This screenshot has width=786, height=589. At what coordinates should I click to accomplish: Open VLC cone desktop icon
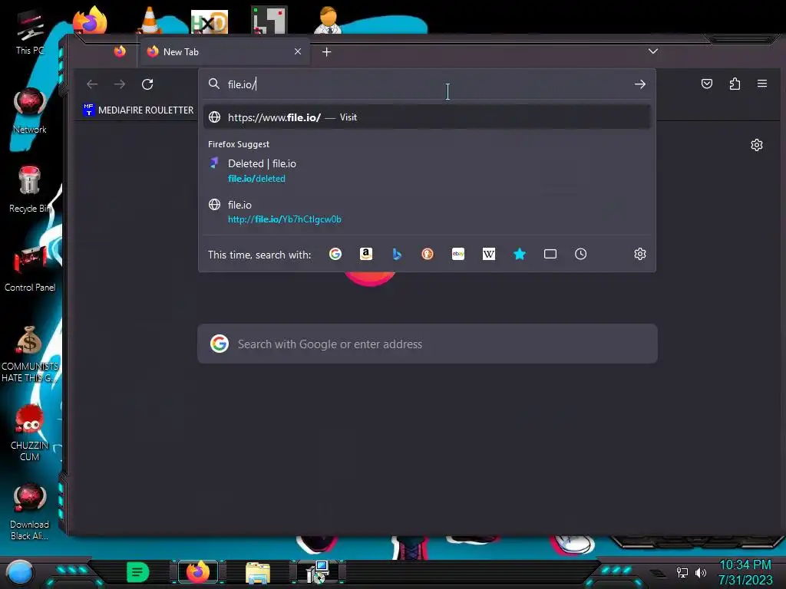[x=149, y=20]
